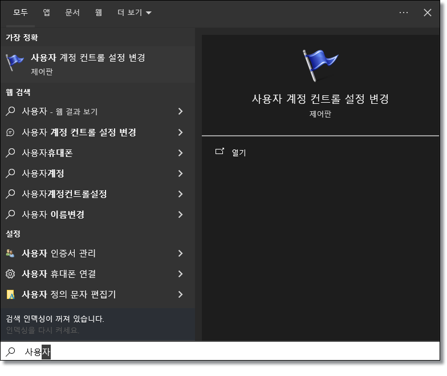Open the 더 보기 dropdown
The height and width of the screenshot is (376, 447).
pos(135,13)
